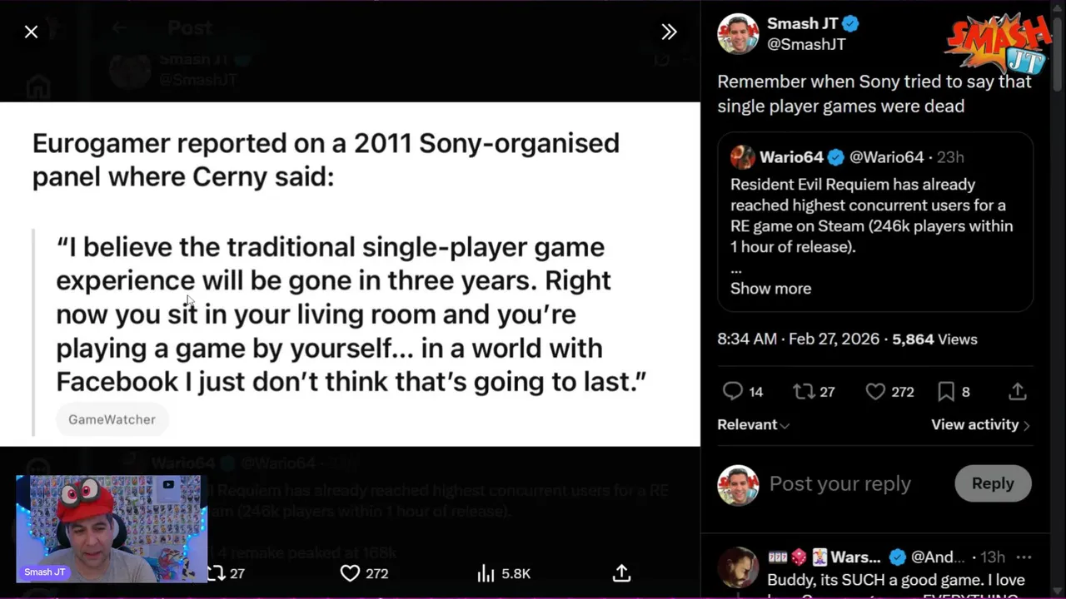Click the repost icon below the image
Screen dimensions: 1066x599
pos(216,573)
